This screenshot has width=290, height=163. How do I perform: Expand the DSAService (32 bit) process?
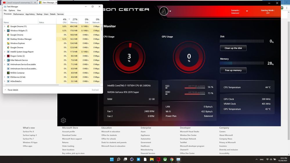coord(5,77)
